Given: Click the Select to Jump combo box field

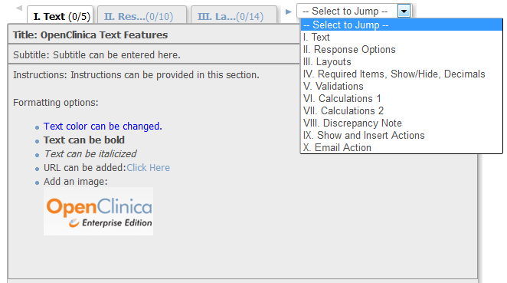Looking at the screenshot, I should [354, 12].
